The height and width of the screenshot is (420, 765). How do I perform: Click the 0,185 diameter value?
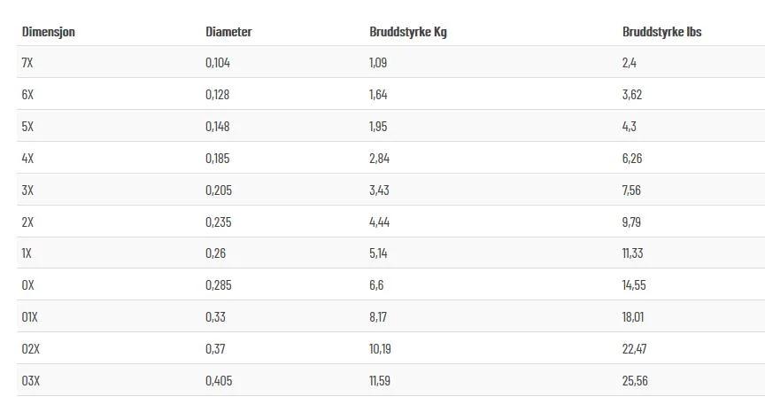coord(217,159)
